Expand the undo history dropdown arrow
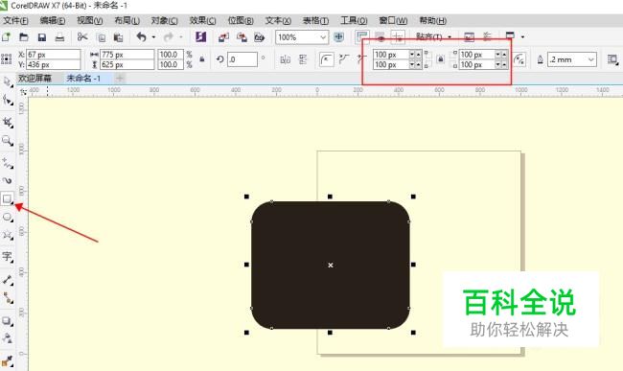 153,37
